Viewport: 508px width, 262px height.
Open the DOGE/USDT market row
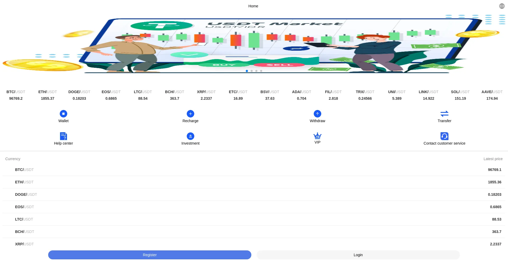[x=253, y=194]
